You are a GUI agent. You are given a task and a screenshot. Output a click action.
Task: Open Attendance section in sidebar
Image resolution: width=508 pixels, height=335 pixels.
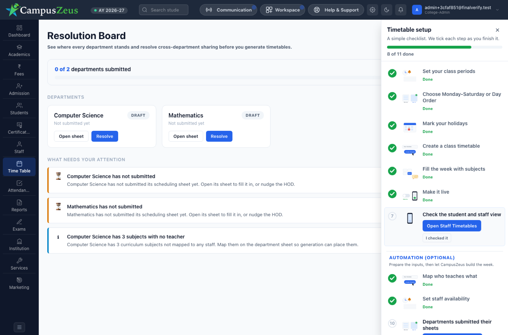pos(19,186)
